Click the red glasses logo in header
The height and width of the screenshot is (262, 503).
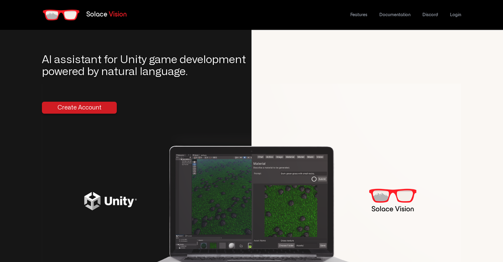tap(61, 15)
